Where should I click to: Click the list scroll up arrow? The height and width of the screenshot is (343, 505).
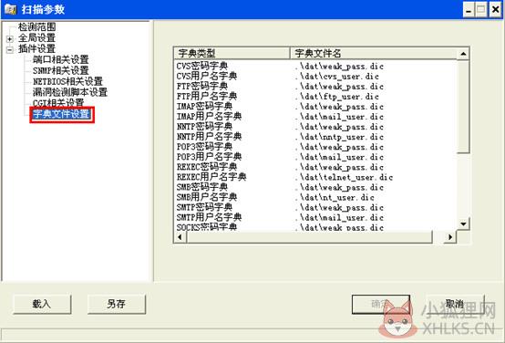click(x=463, y=54)
